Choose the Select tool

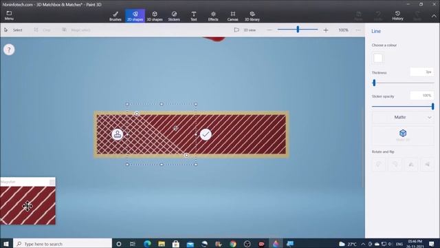13,30
